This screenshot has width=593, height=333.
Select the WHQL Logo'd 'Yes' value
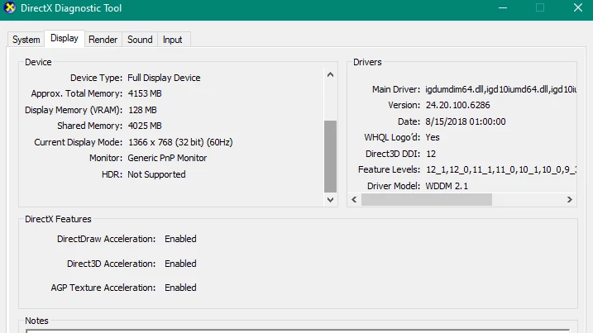point(433,137)
